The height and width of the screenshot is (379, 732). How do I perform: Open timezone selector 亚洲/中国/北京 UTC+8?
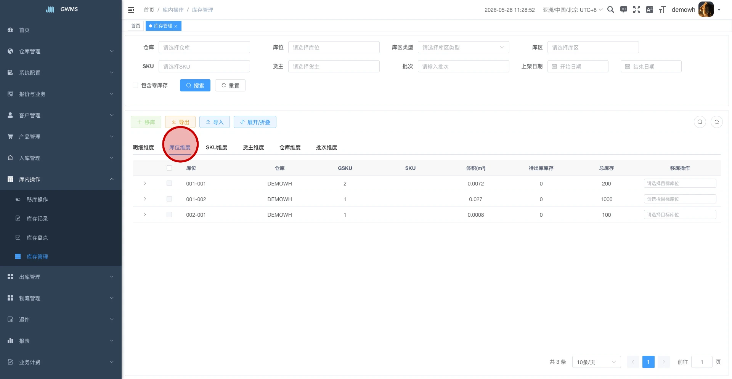573,10
